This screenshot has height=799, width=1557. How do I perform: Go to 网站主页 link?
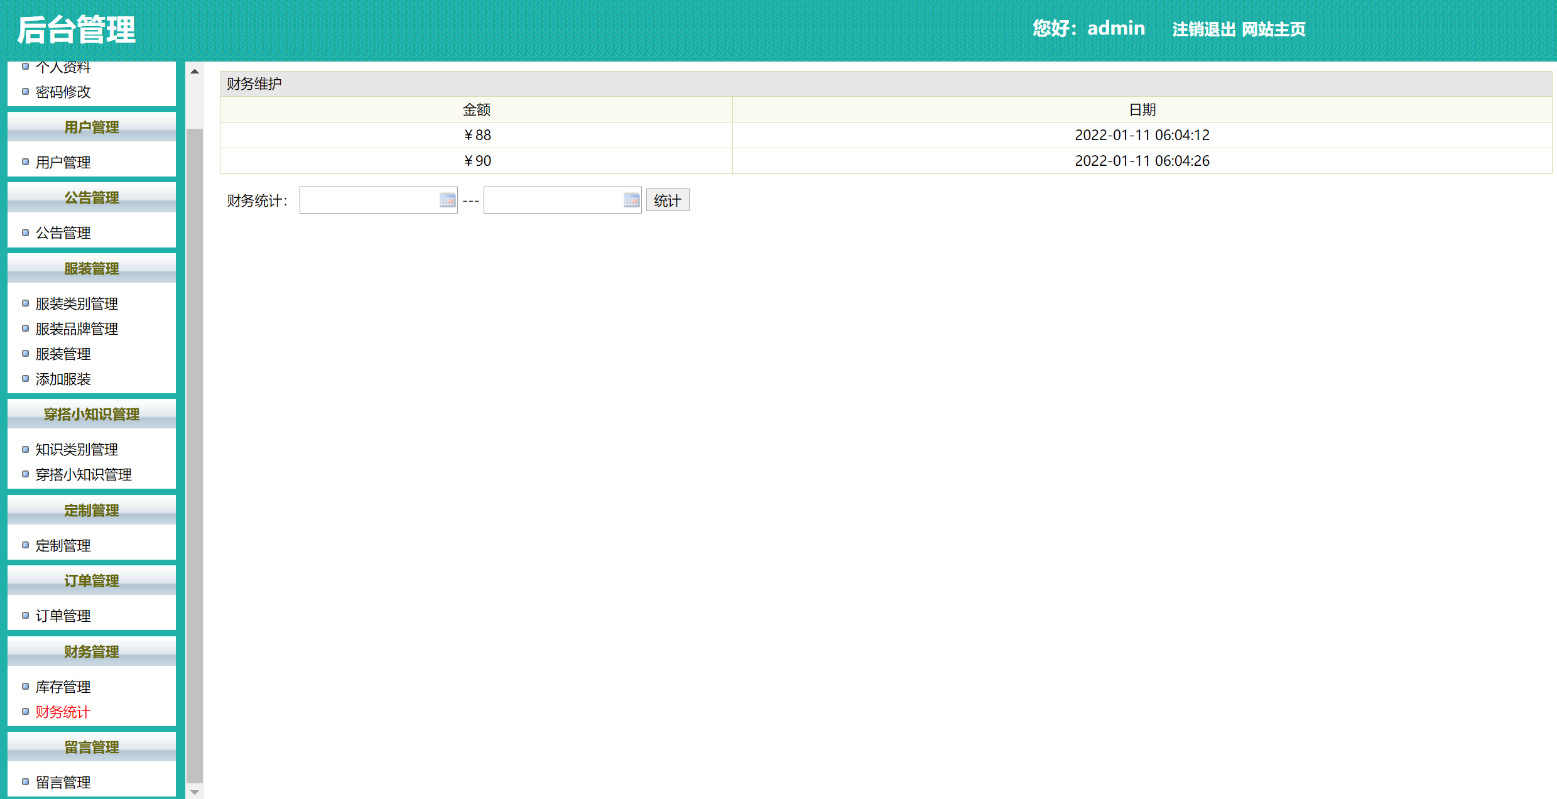click(1273, 30)
